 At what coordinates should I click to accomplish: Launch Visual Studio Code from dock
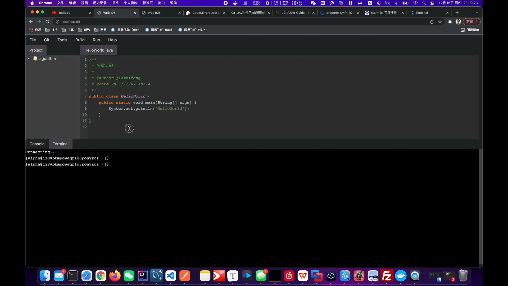point(171,276)
